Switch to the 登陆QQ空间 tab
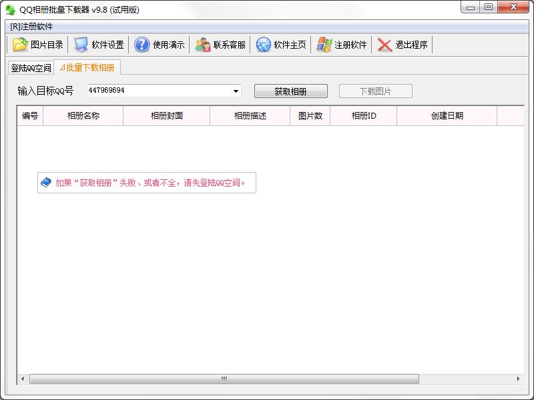The image size is (534, 400). point(31,68)
